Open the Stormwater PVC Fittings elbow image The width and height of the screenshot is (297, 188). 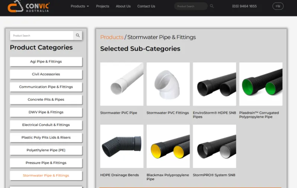(x=168, y=84)
